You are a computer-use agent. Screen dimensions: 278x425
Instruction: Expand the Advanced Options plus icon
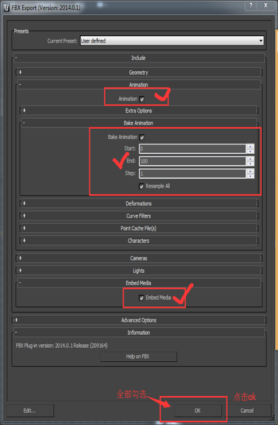pyautogui.click(x=16, y=320)
